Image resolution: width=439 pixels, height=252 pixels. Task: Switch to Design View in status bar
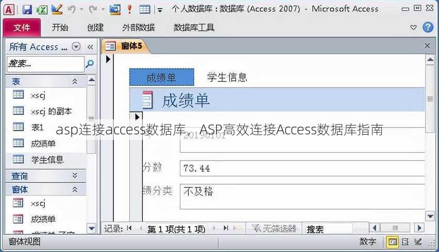click(418, 242)
